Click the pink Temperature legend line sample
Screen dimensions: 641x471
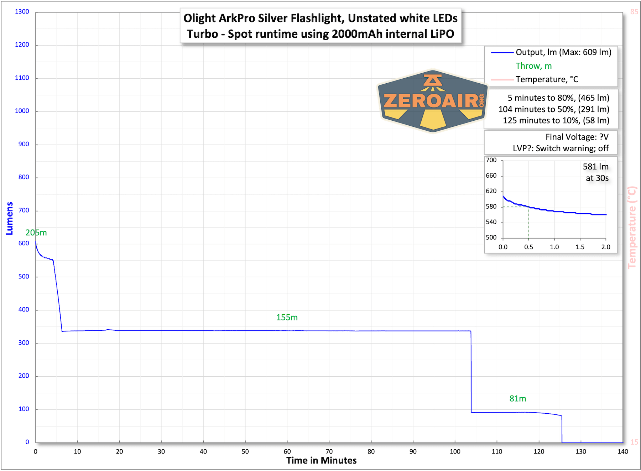(x=502, y=80)
